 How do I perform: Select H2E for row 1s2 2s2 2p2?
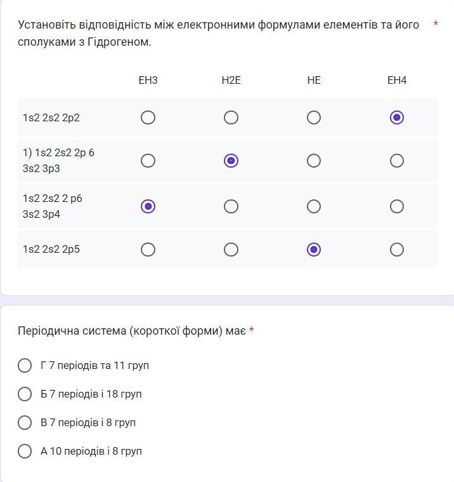pos(231,117)
